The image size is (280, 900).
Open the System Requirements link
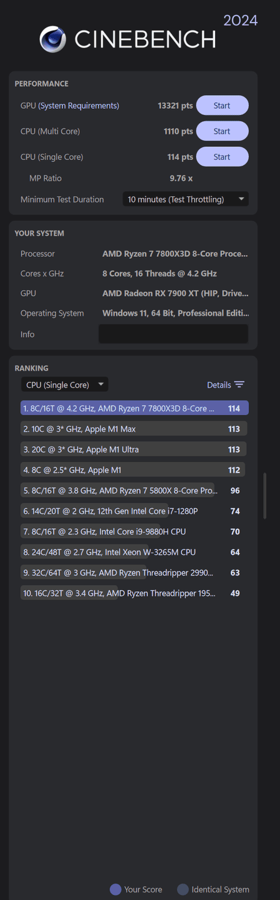[79, 106]
